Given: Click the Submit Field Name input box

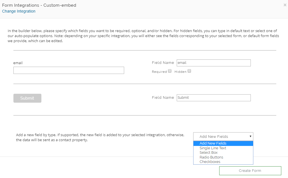Looking at the screenshot, I should click(x=213, y=98).
